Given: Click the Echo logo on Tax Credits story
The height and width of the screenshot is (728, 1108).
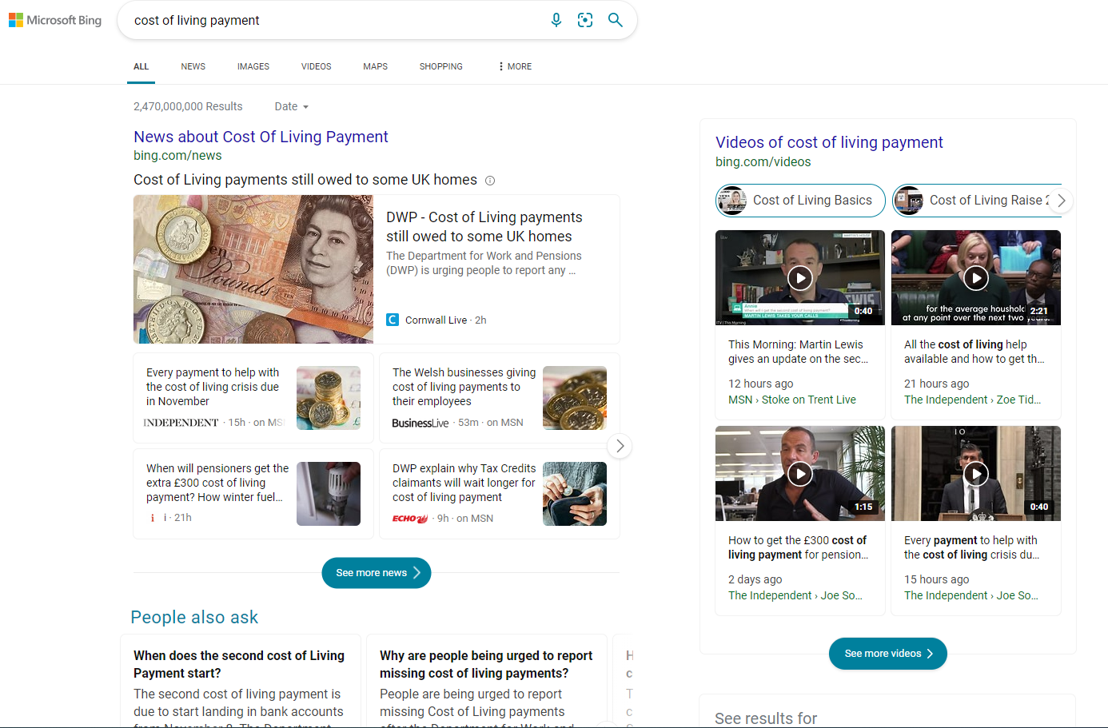Looking at the screenshot, I should (x=410, y=518).
